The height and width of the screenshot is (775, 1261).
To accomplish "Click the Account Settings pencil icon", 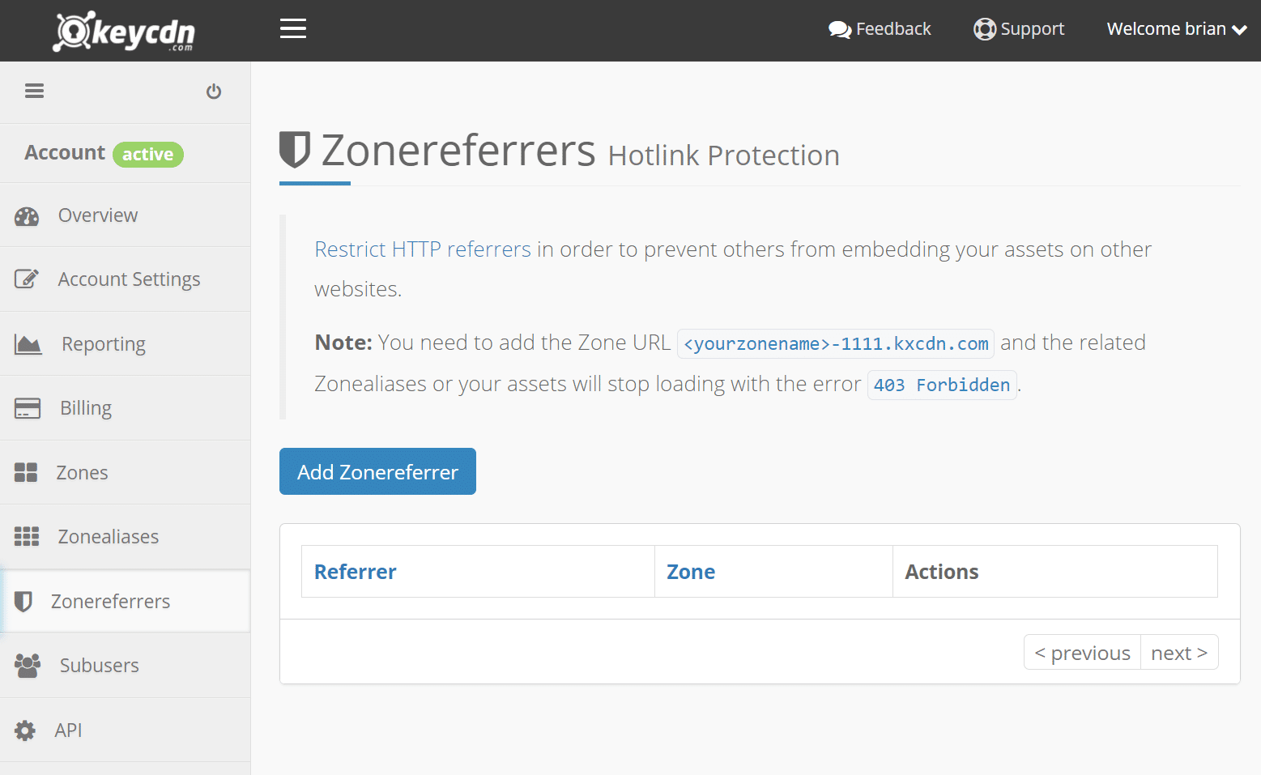I will tap(27, 279).
